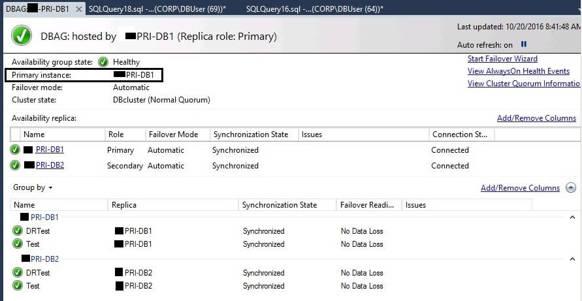Open the PRI-DB2 replica link
Viewport: 582px width, 301px height.
50,166
